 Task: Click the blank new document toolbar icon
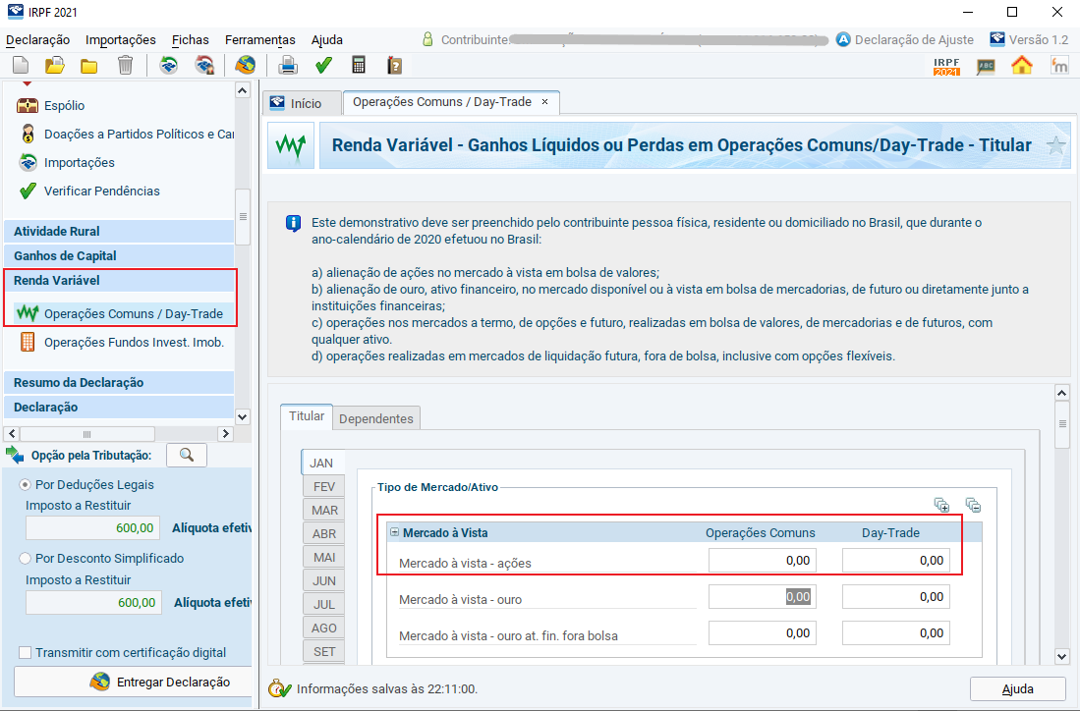(20, 66)
